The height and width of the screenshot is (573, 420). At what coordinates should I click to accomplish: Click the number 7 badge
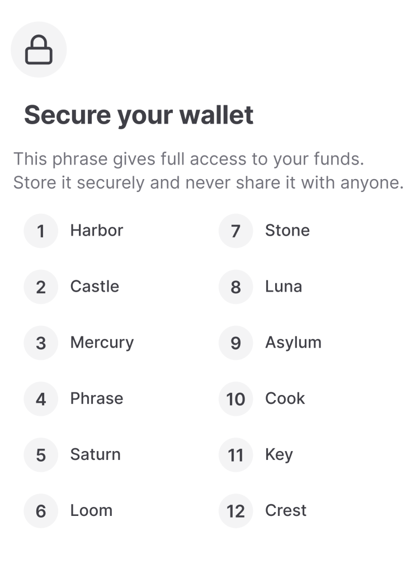coord(236,231)
